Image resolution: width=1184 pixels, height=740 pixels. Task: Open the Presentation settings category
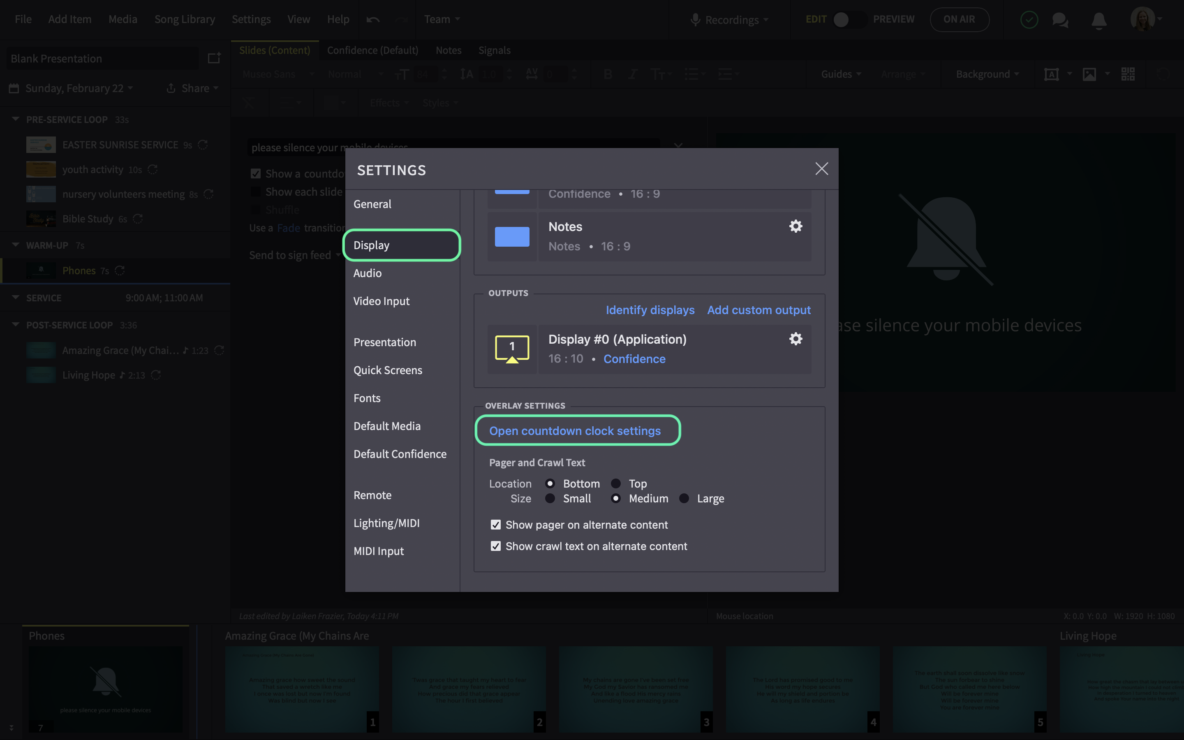coord(384,342)
